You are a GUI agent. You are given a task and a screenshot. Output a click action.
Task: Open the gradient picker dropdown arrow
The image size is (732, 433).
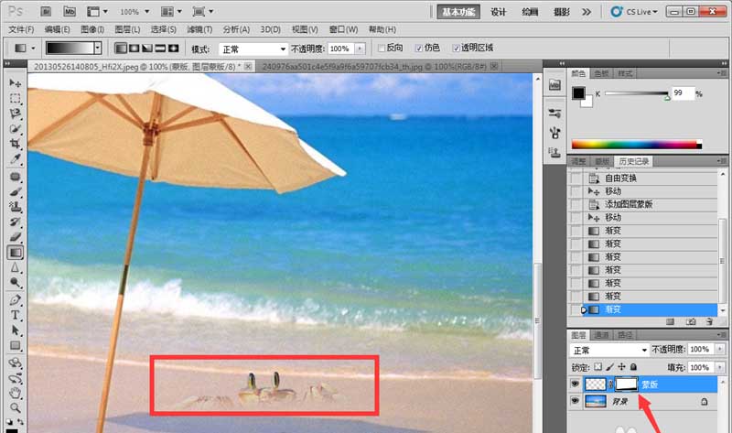click(x=98, y=49)
